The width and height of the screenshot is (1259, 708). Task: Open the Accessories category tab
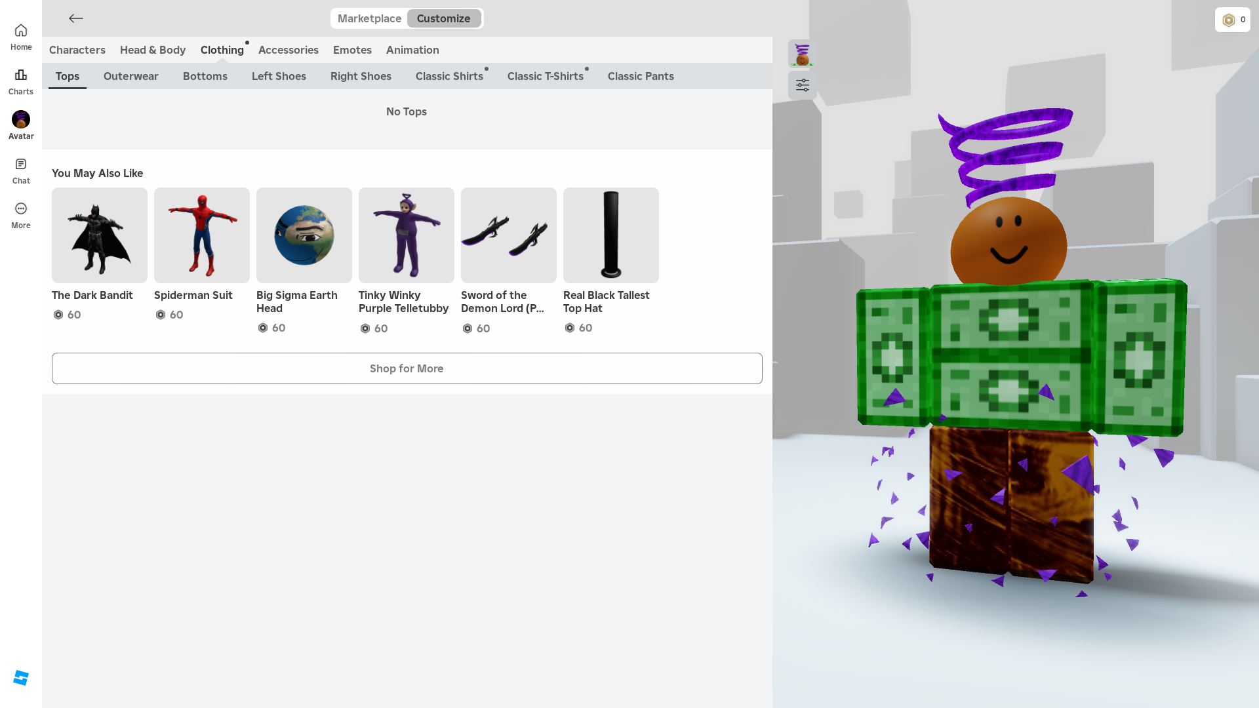(x=288, y=50)
